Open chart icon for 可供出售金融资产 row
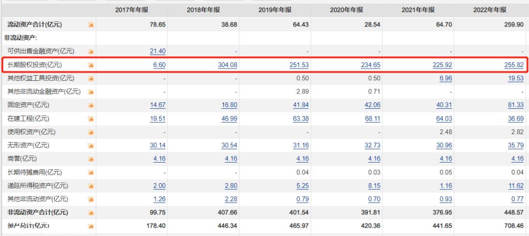The width and height of the screenshot is (529, 236). pyautogui.click(x=91, y=51)
